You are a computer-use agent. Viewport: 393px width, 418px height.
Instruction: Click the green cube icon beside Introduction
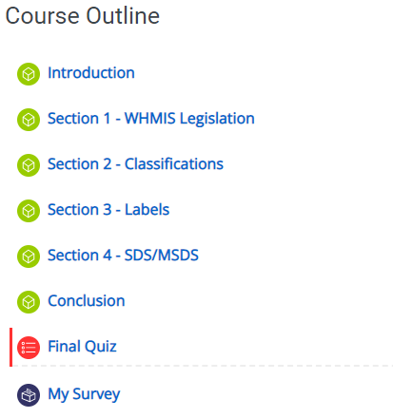pos(29,74)
